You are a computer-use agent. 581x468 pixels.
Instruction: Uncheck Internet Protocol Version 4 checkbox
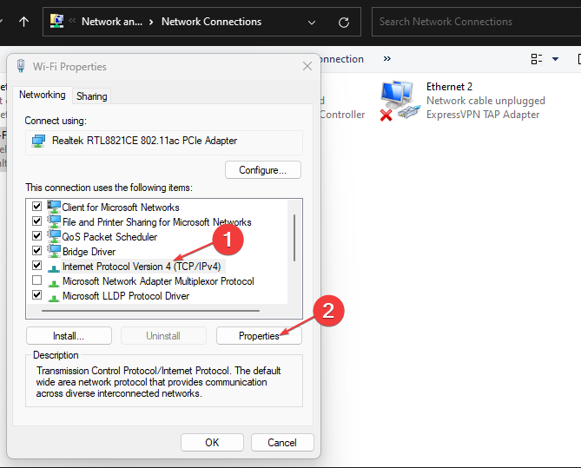tap(36, 266)
